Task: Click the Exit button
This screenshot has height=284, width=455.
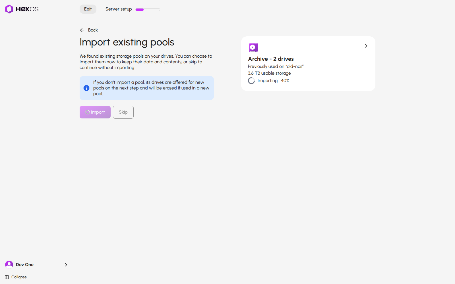Action: 88,9
